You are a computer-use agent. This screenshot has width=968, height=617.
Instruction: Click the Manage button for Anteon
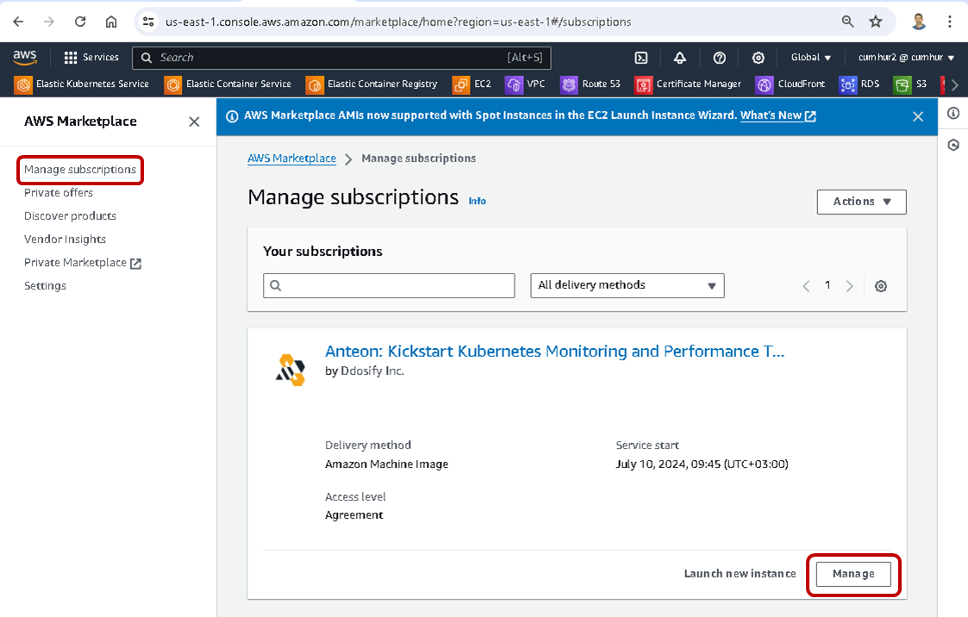tap(852, 574)
